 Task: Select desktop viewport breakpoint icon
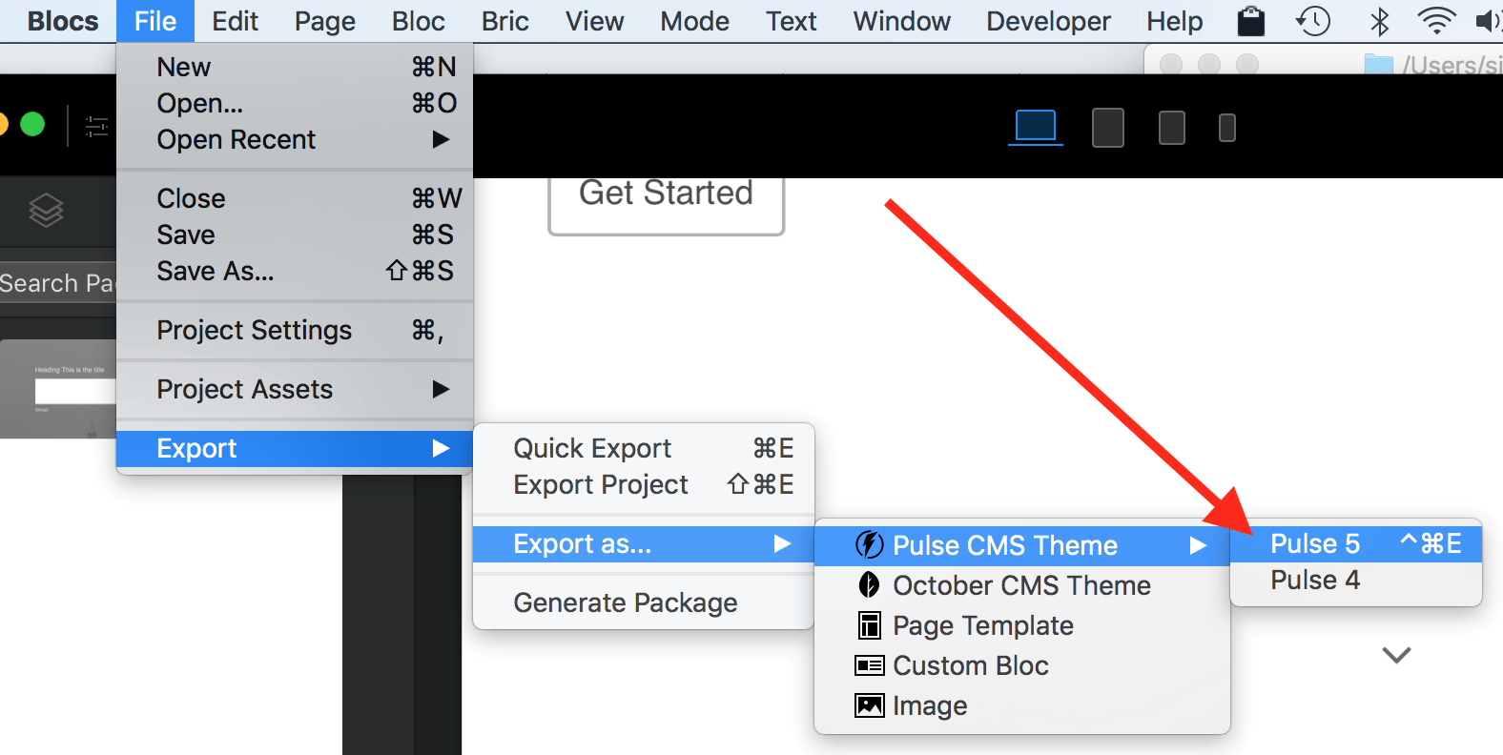tap(1035, 127)
